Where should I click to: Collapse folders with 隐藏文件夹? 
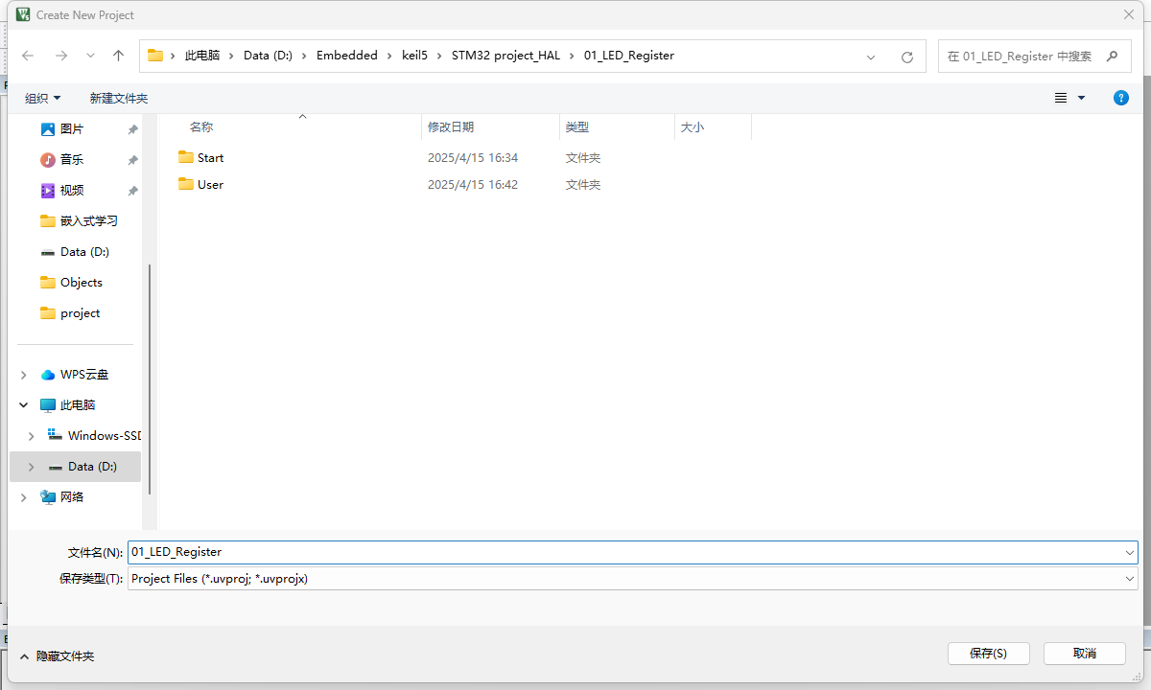pos(56,656)
